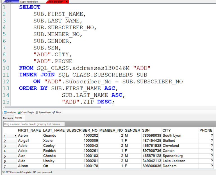Select the Results 1 tab
216x175 pixels.
19,118
